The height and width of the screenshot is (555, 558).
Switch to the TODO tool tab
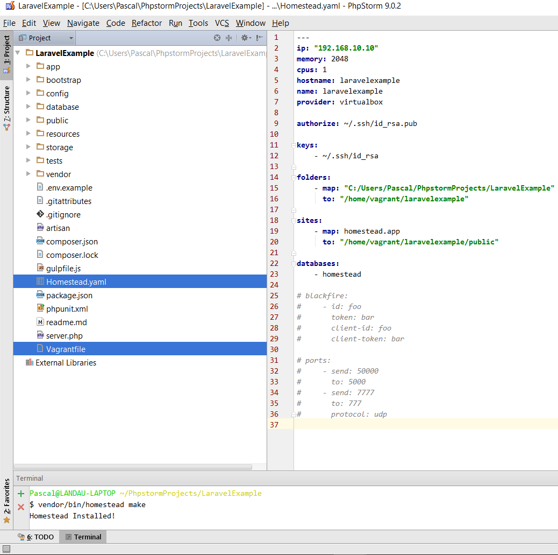[x=36, y=537]
